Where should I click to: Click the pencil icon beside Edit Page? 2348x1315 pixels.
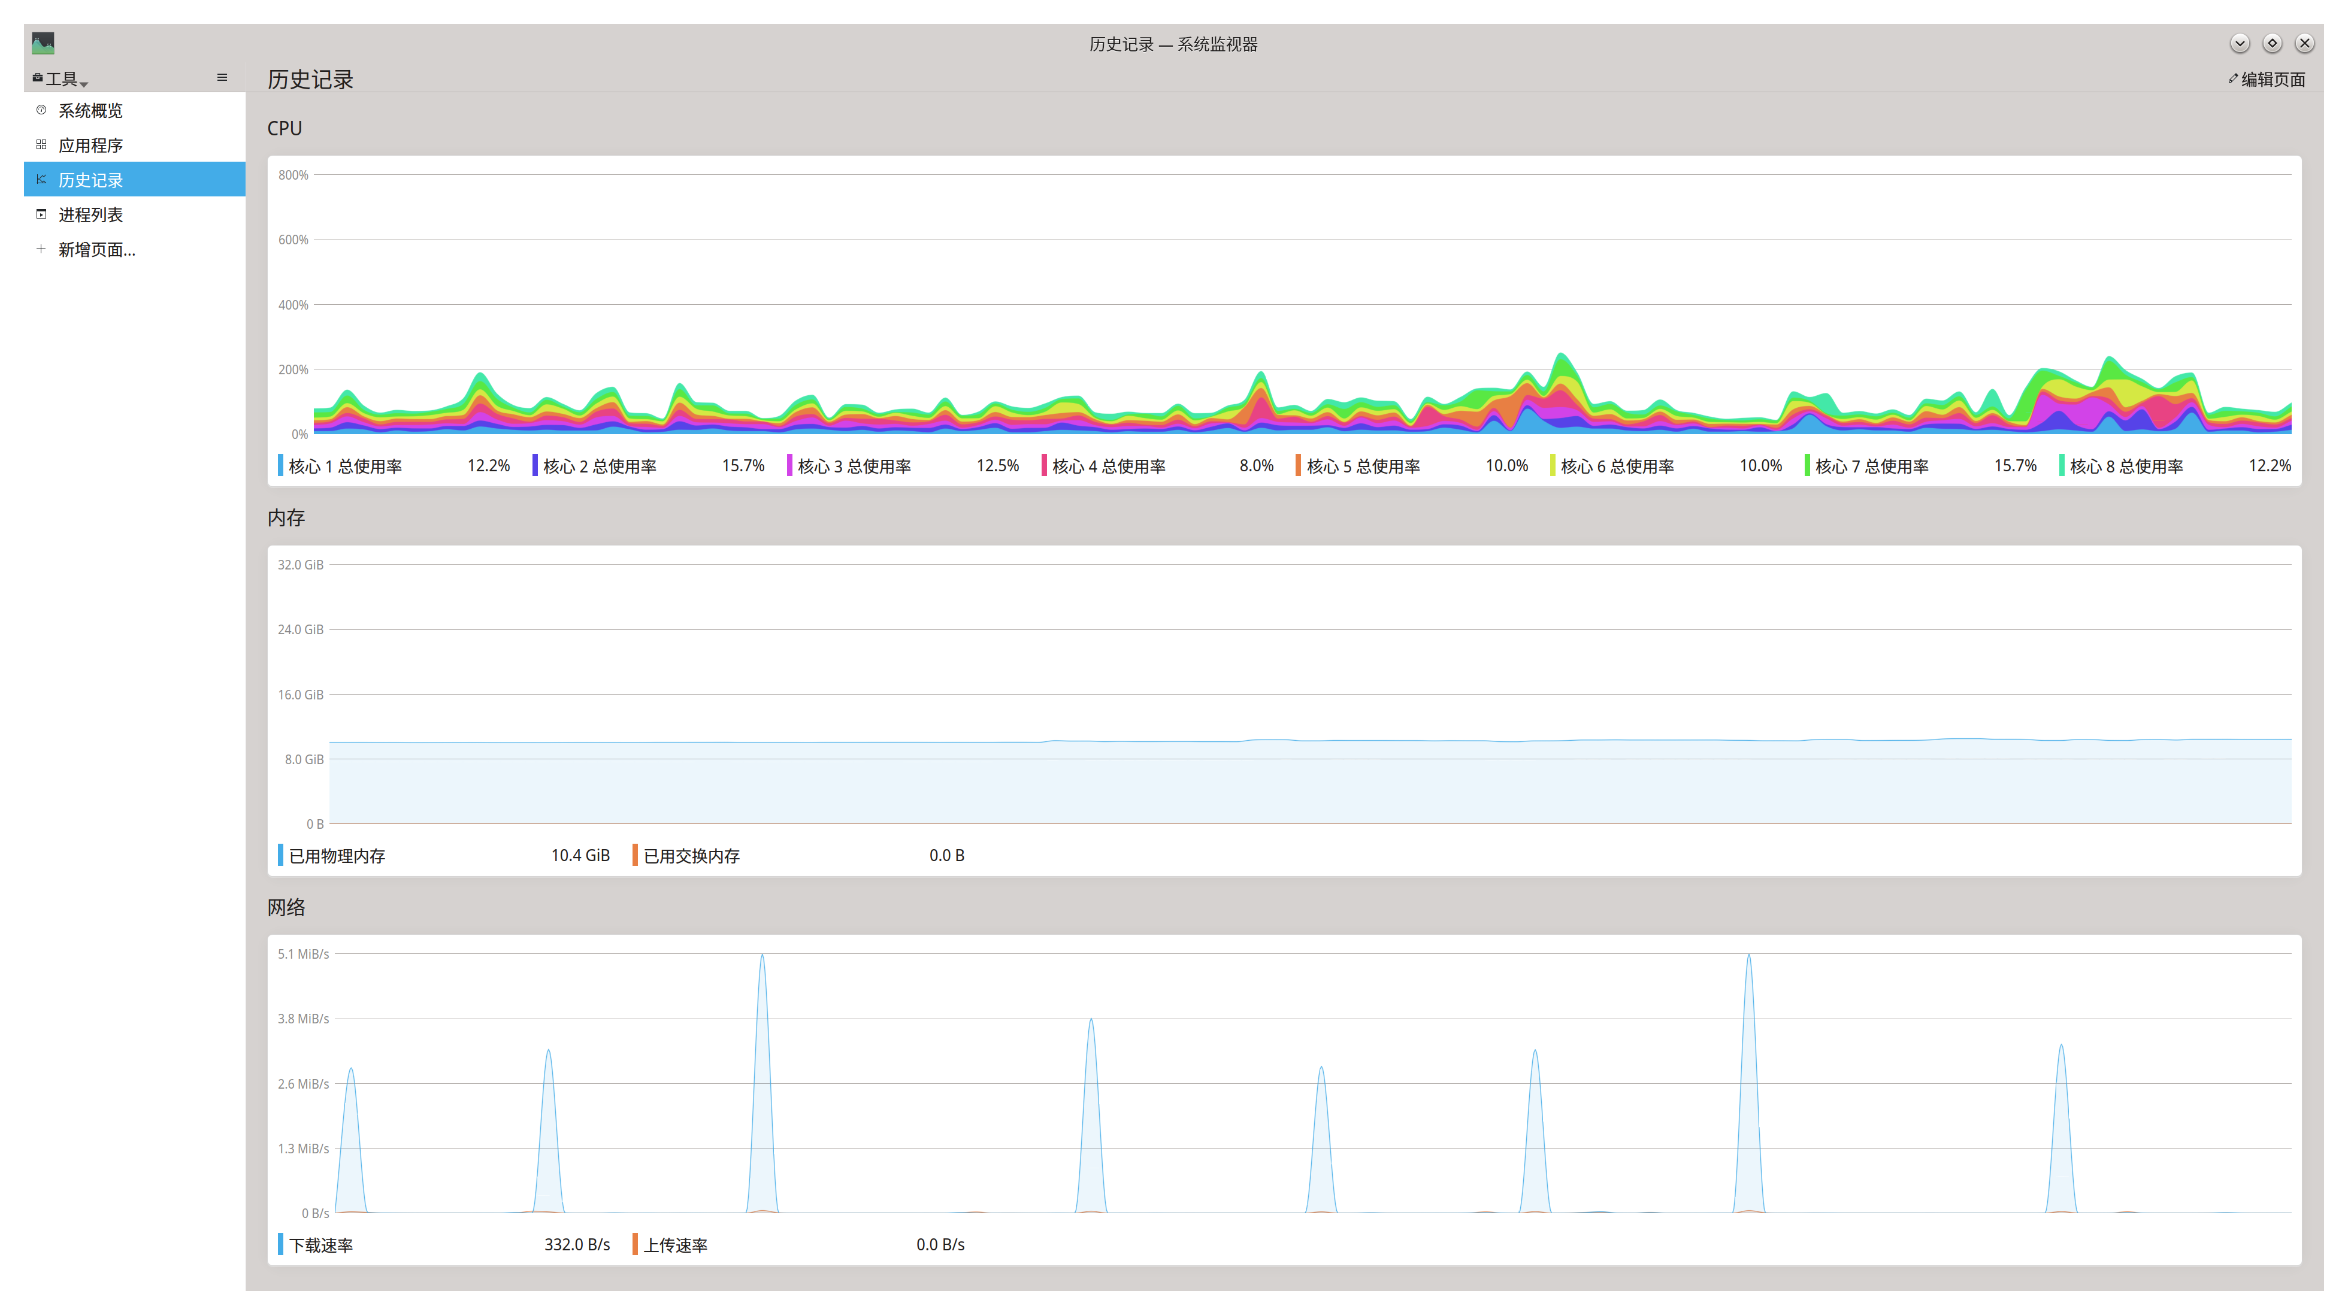pyautogui.click(x=2232, y=78)
